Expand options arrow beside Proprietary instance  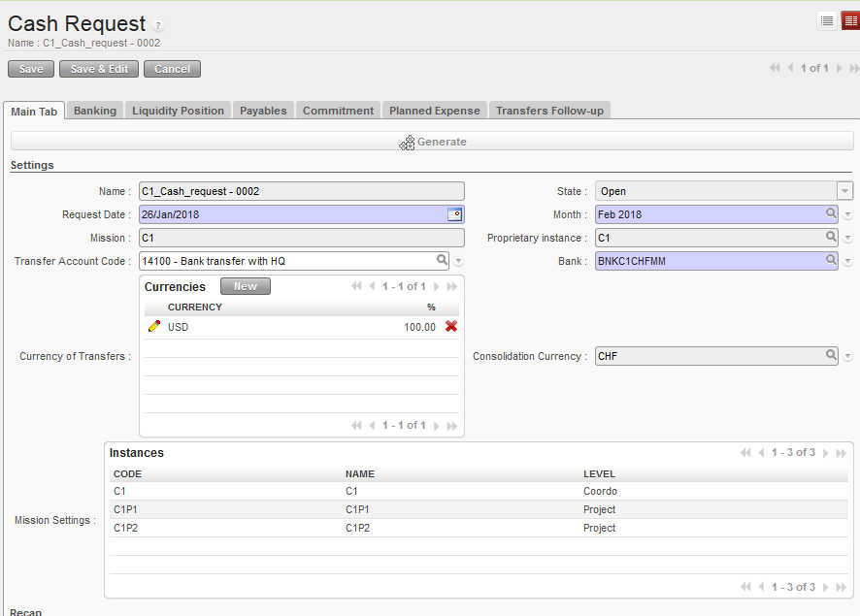(x=847, y=239)
